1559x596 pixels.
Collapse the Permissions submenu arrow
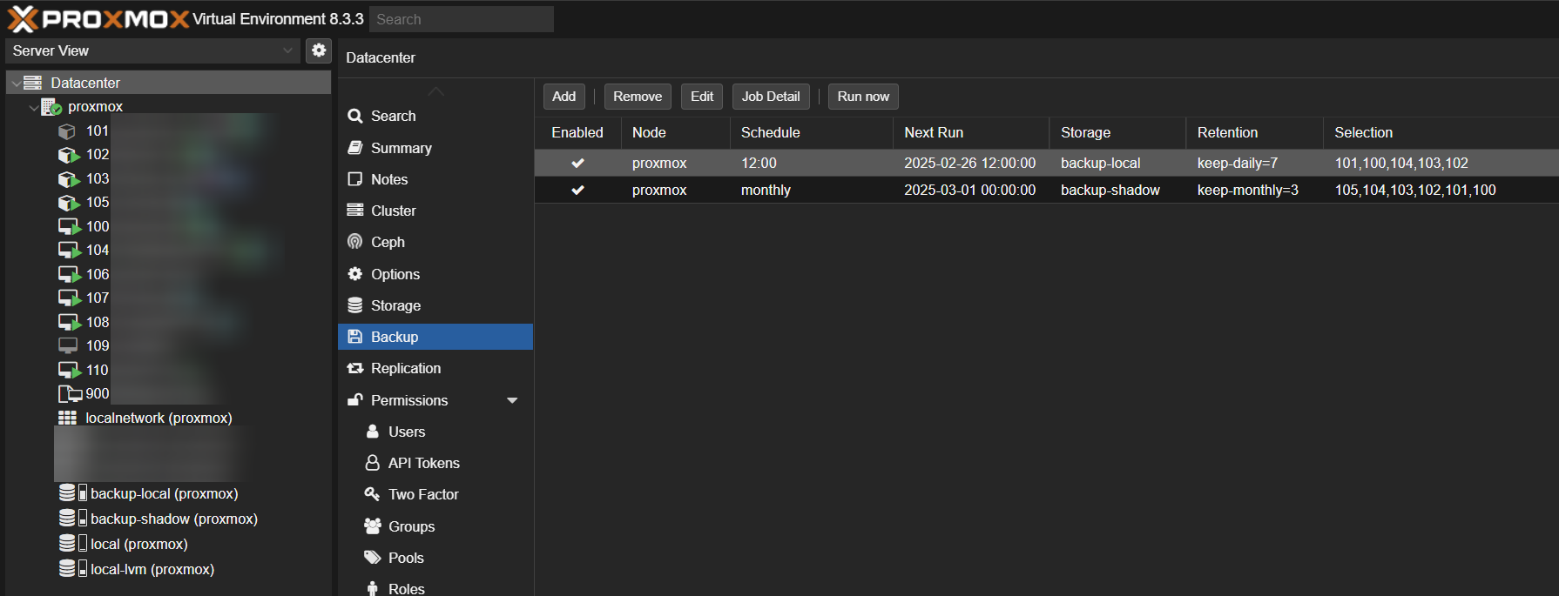(512, 400)
